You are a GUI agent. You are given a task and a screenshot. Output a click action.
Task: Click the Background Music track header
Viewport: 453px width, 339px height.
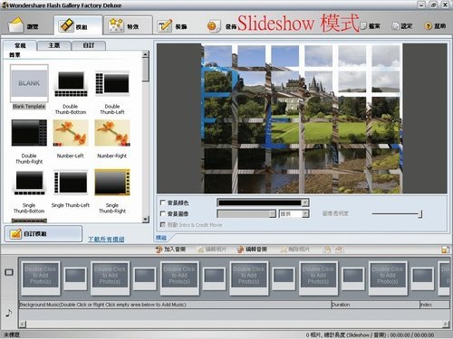click(x=175, y=305)
